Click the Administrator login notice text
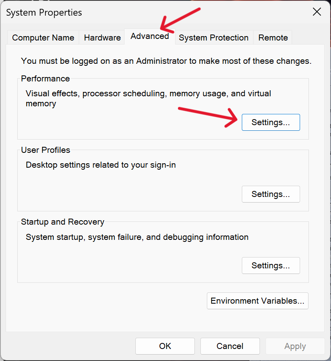The width and height of the screenshot is (331, 361). click(166, 61)
